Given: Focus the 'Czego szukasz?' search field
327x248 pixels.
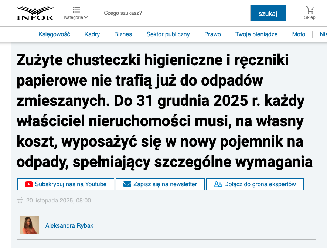Looking at the screenshot, I should coord(174,13).
